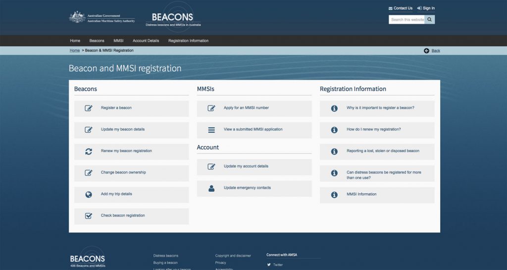
Task: Open the Contact Us link
Action: coord(401,8)
